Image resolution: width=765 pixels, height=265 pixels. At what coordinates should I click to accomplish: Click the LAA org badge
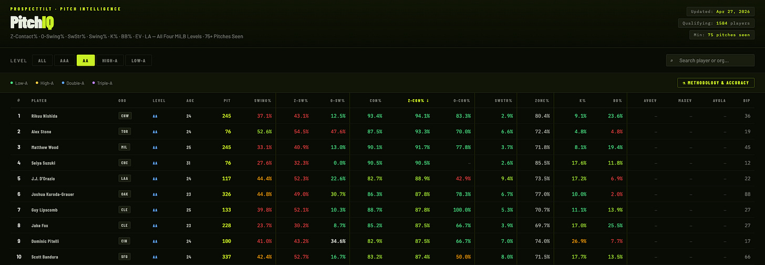tap(125, 178)
